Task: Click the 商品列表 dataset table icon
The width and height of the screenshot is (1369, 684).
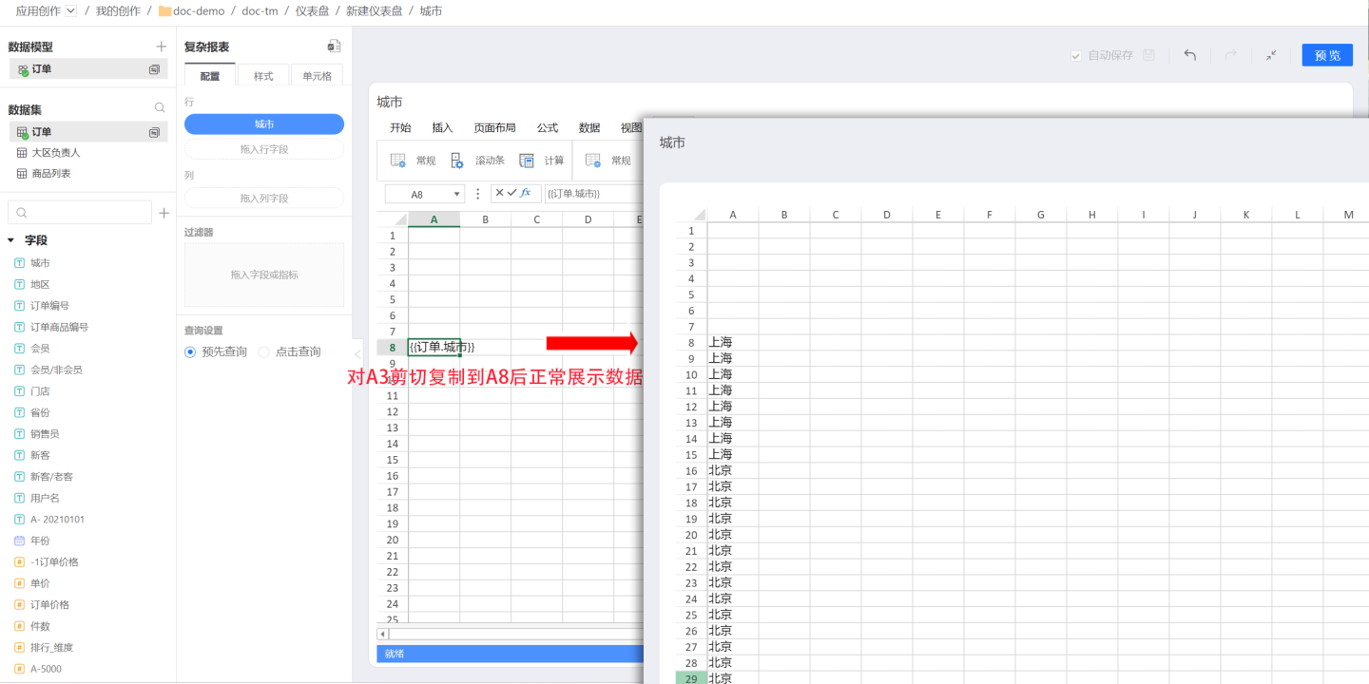Action: click(22, 174)
